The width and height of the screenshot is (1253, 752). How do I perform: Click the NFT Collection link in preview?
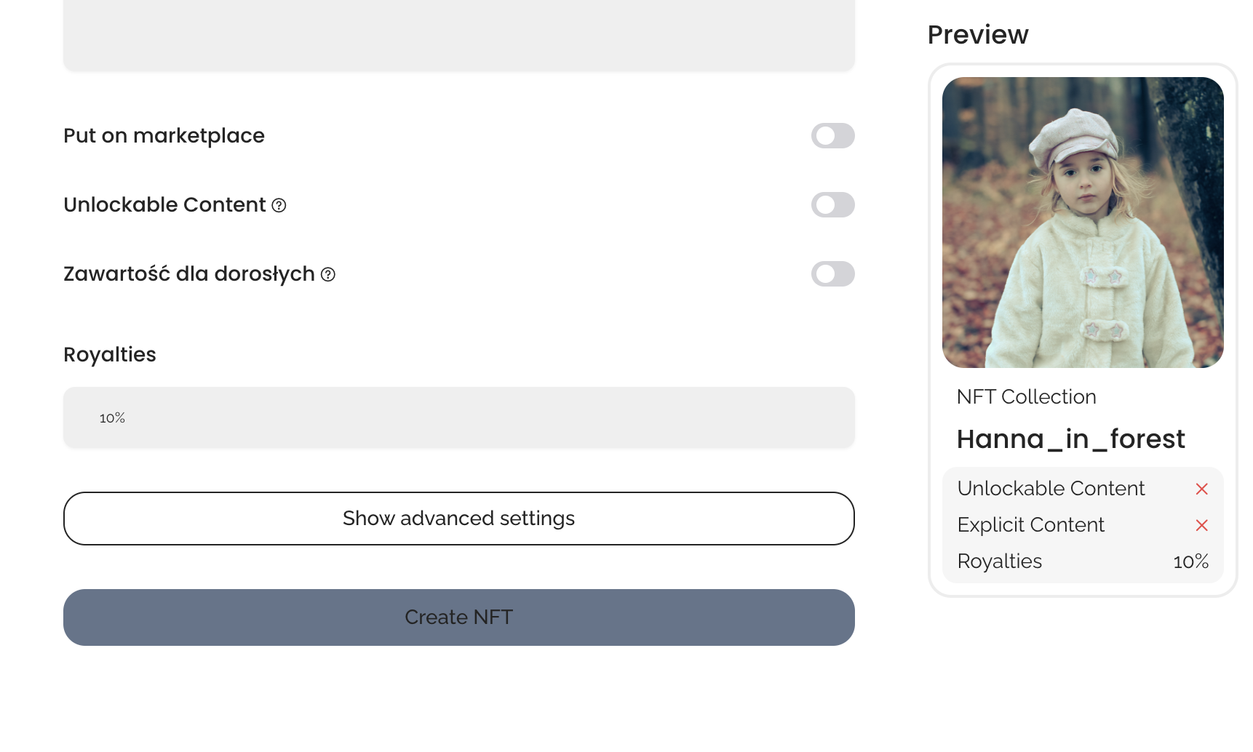click(1026, 397)
